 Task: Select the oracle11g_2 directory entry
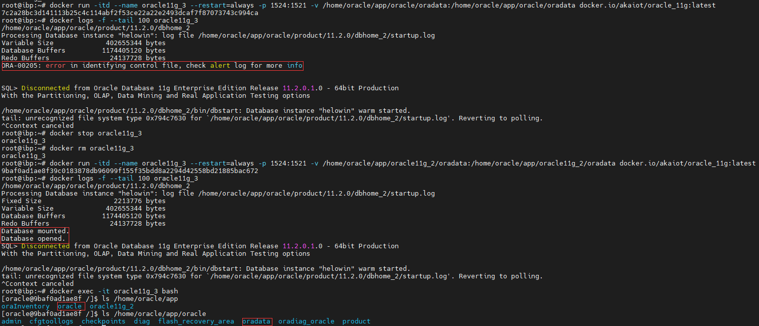[111, 306]
